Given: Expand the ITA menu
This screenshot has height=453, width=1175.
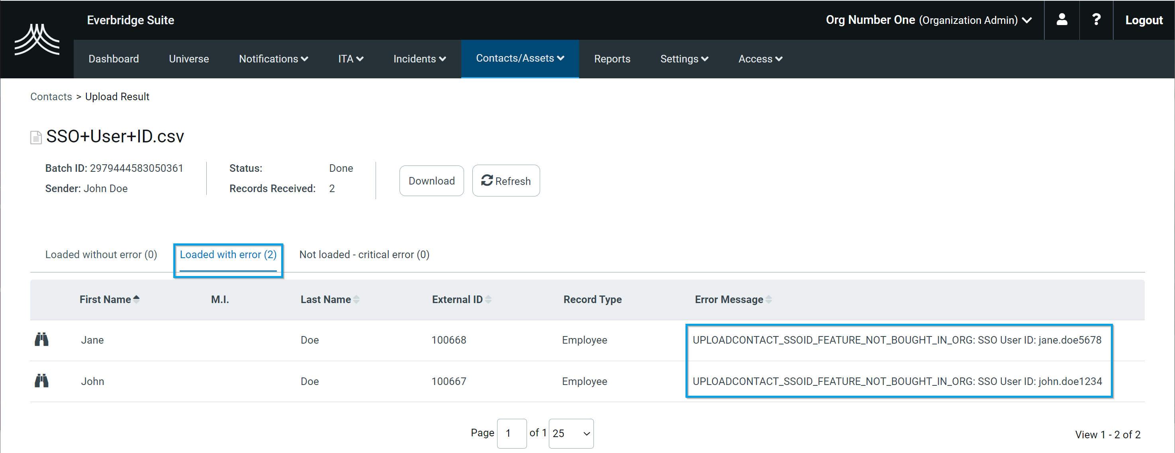Looking at the screenshot, I should (x=351, y=59).
